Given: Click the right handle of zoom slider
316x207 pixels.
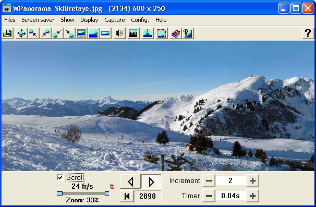Looking at the screenshot, I should click(107, 193).
